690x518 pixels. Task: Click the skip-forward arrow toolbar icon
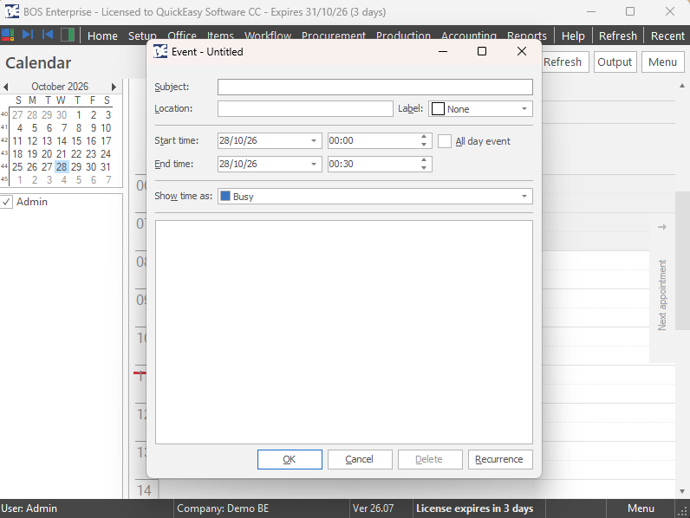coord(28,35)
